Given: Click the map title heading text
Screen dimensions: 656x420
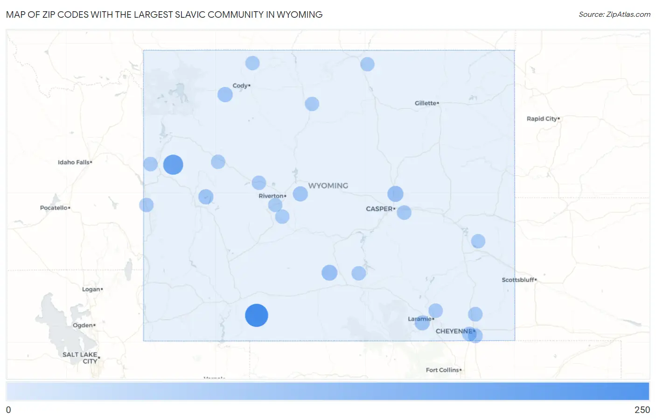Looking at the screenshot, I should [164, 14].
